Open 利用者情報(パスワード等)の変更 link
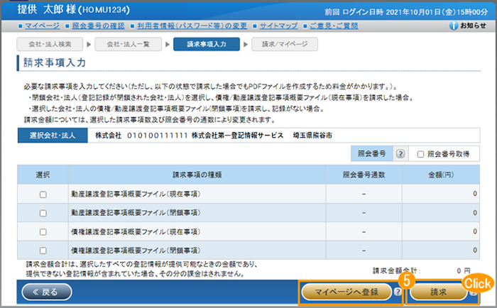Screen dimensions: 497x308 pos(192,26)
